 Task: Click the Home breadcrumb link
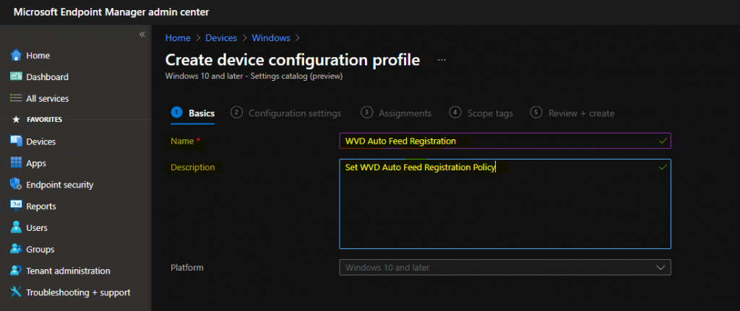click(178, 38)
